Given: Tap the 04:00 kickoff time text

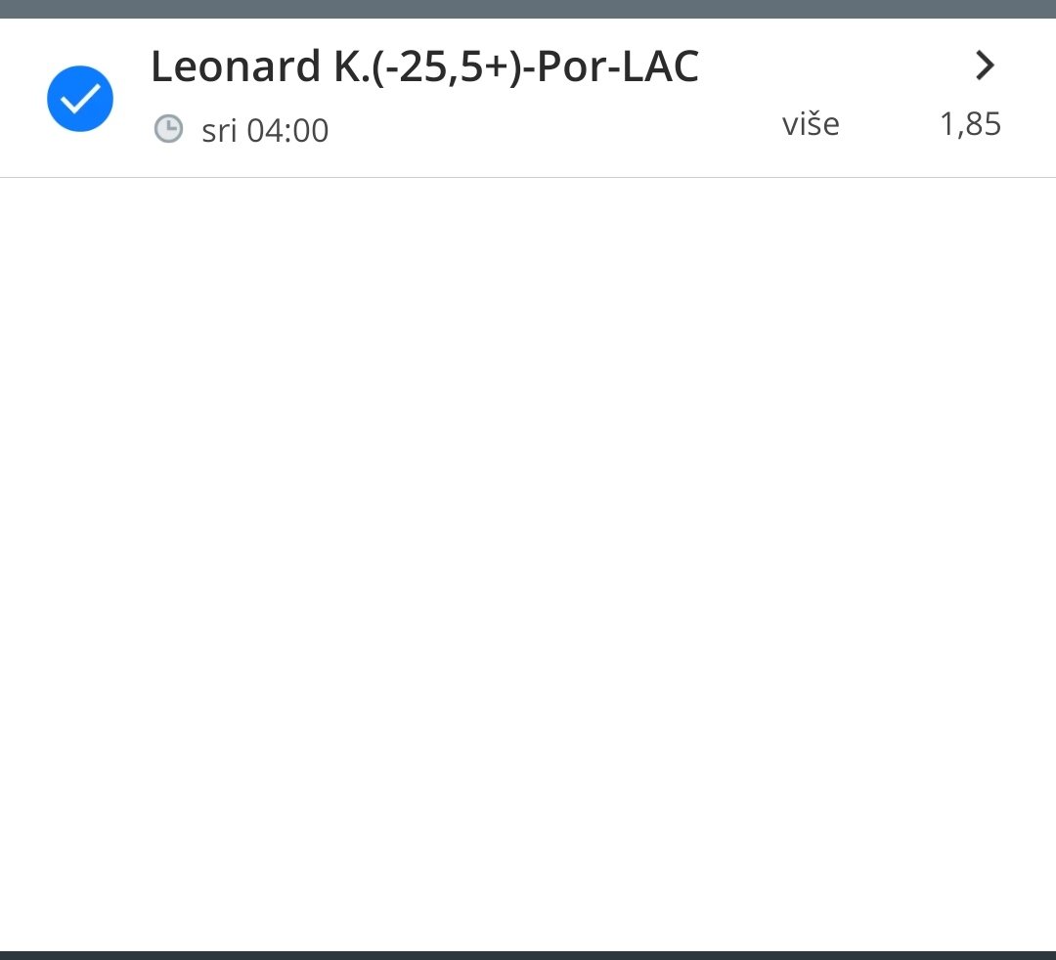Looking at the screenshot, I should tap(287, 130).
